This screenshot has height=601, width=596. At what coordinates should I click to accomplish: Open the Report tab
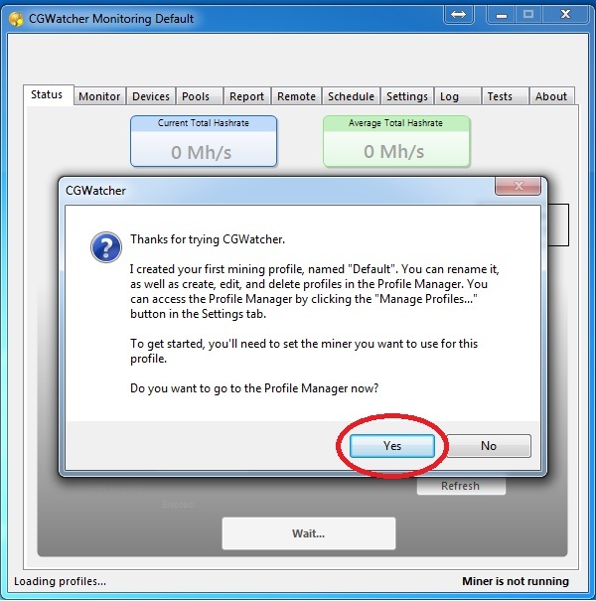pos(246,96)
